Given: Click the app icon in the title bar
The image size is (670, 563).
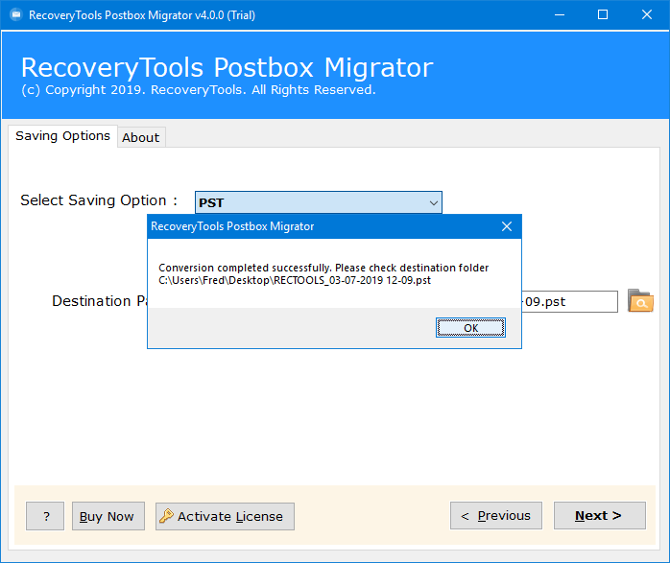Looking at the screenshot, I should tap(15, 15).
